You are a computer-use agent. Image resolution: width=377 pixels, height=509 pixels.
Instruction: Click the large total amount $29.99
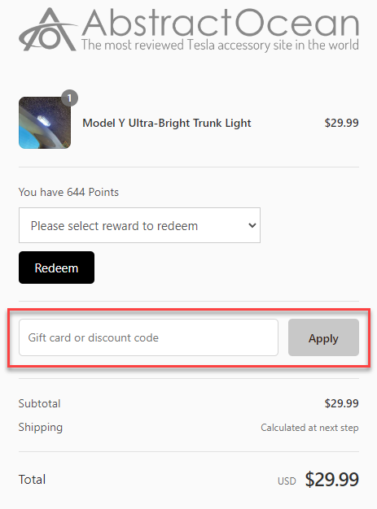[332, 480]
